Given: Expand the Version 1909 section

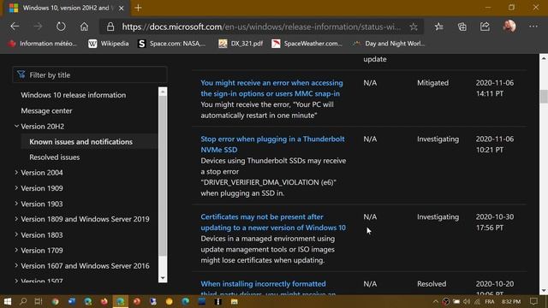Looking at the screenshot, I should click(x=16, y=188).
